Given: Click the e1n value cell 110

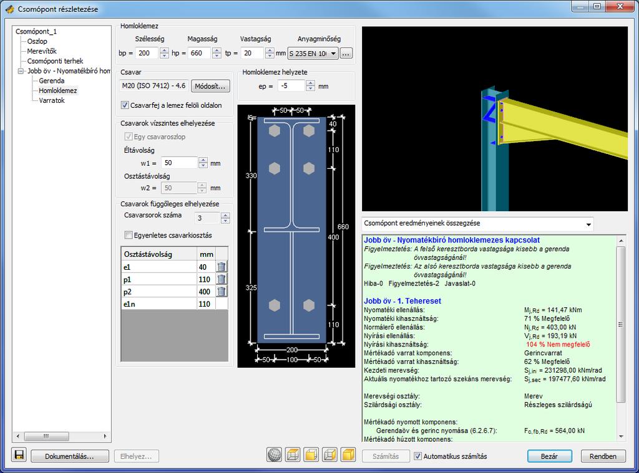Looking at the screenshot, I should pyautogui.click(x=207, y=303).
